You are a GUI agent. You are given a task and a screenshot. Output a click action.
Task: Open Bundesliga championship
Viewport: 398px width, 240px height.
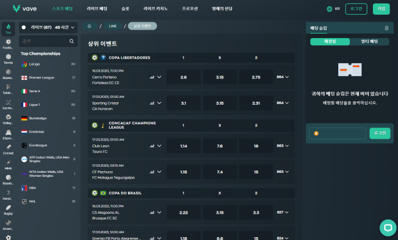tap(48, 118)
